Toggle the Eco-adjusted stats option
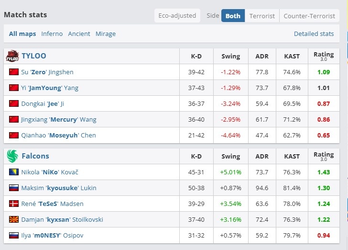This screenshot has width=348, height=250. [177, 16]
